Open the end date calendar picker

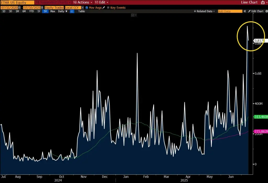43,8
